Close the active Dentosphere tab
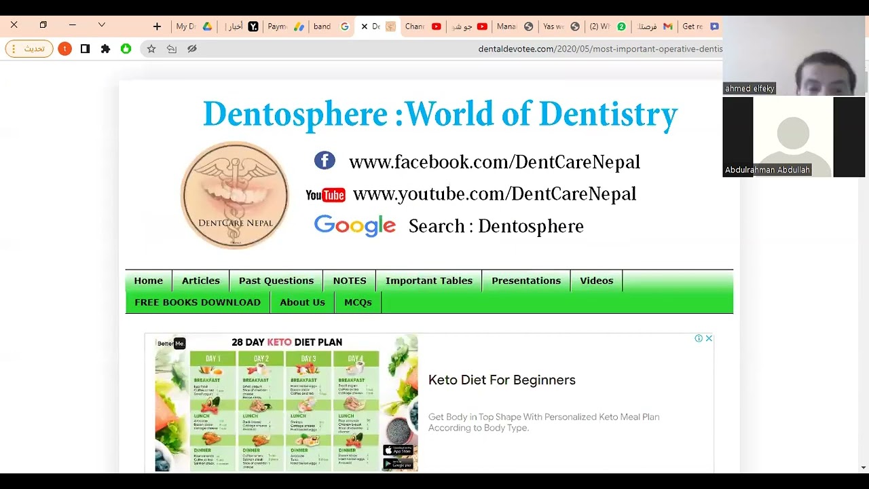 tap(364, 26)
